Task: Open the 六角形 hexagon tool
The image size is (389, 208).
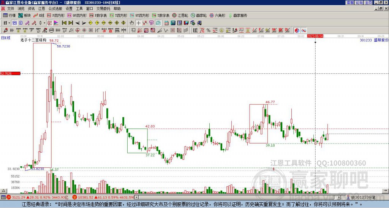Action: tap(218, 15)
